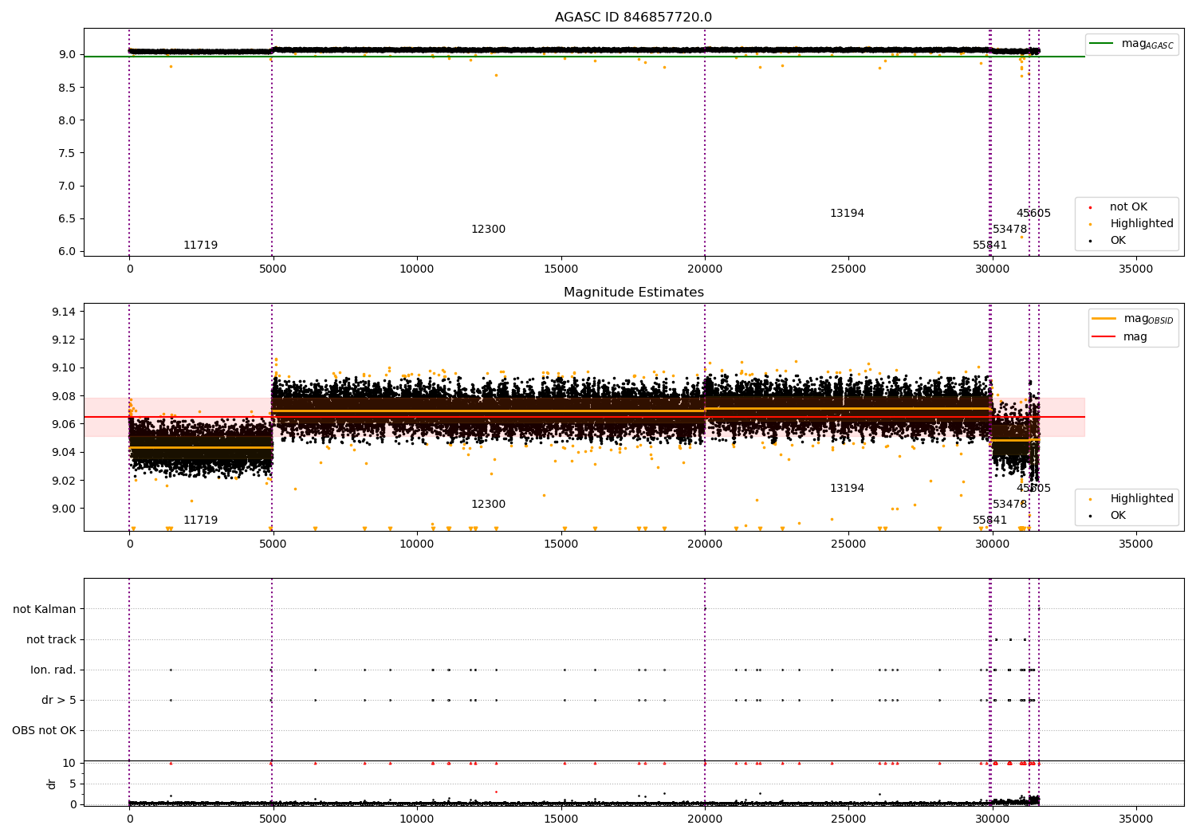Click the '10' tick on the dr axis
This screenshot has height=837, width=1196.
point(69,763)
